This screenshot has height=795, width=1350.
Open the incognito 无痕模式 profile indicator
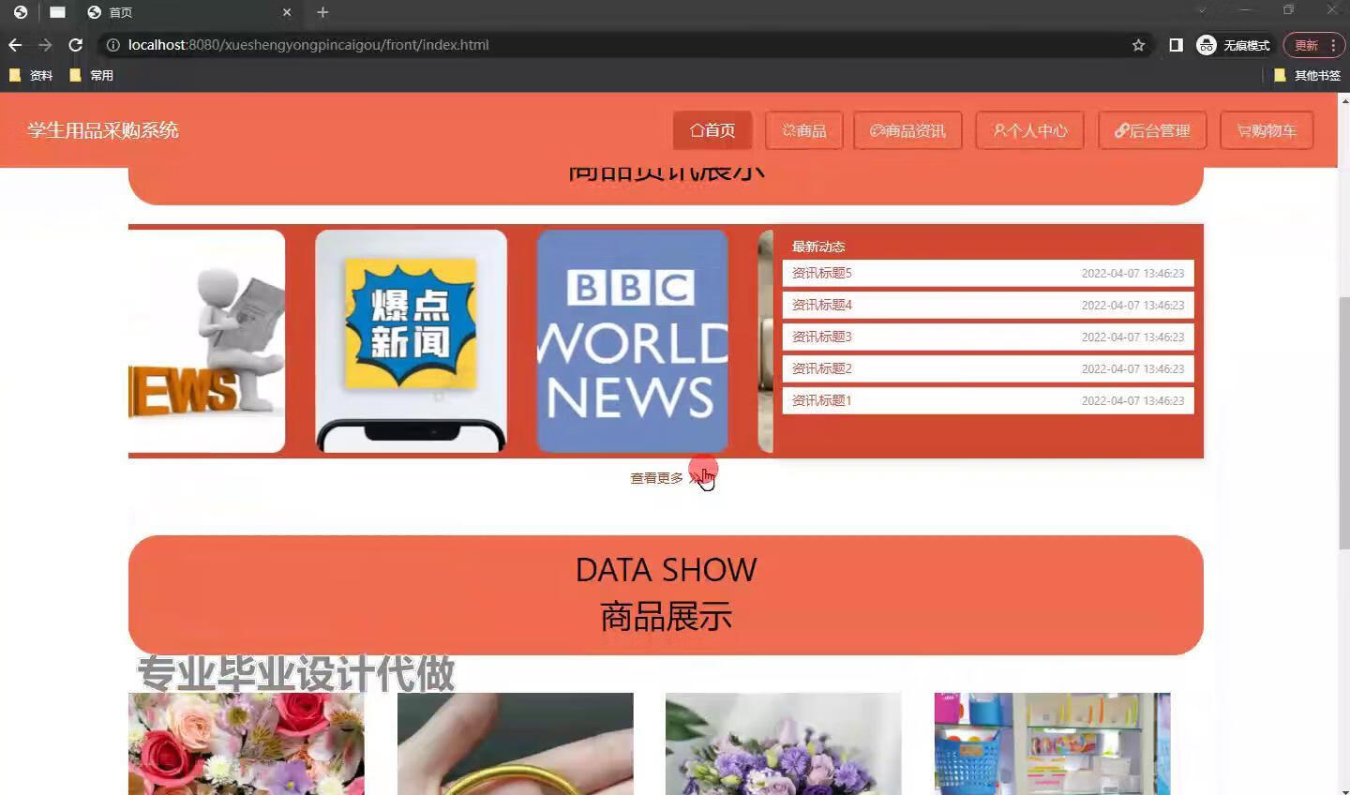[1234, 45]
